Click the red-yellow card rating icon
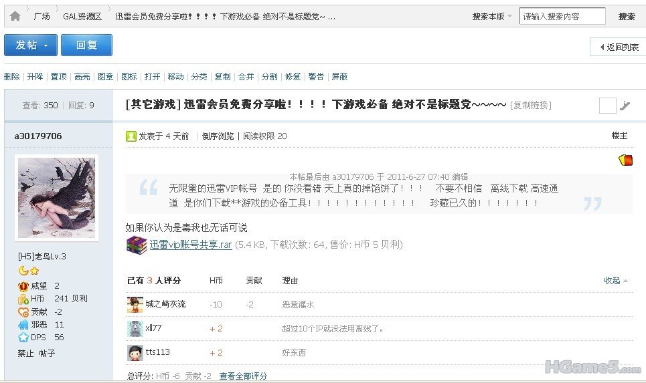Screen dimensions: 646x383 [x=625, y=160]
